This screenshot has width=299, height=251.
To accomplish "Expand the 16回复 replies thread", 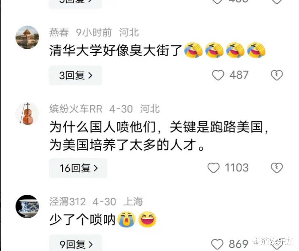I will click(x=78, y=168).
